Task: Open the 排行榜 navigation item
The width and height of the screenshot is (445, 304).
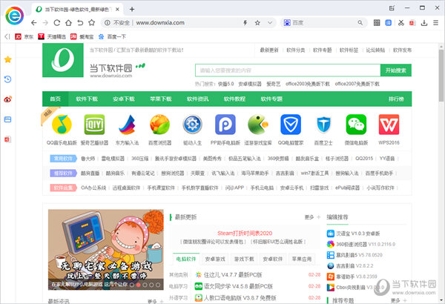Action: [396, 99]
